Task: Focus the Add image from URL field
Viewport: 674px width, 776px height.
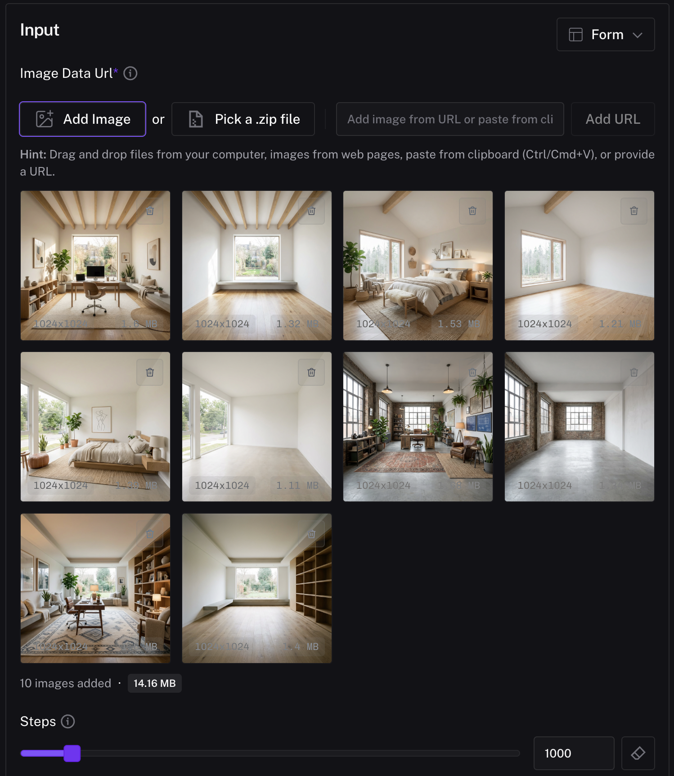Action: [450, 119]
